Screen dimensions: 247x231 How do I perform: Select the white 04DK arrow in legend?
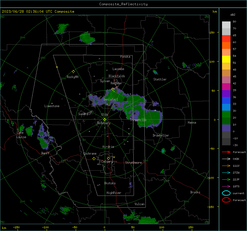(226, 159)
